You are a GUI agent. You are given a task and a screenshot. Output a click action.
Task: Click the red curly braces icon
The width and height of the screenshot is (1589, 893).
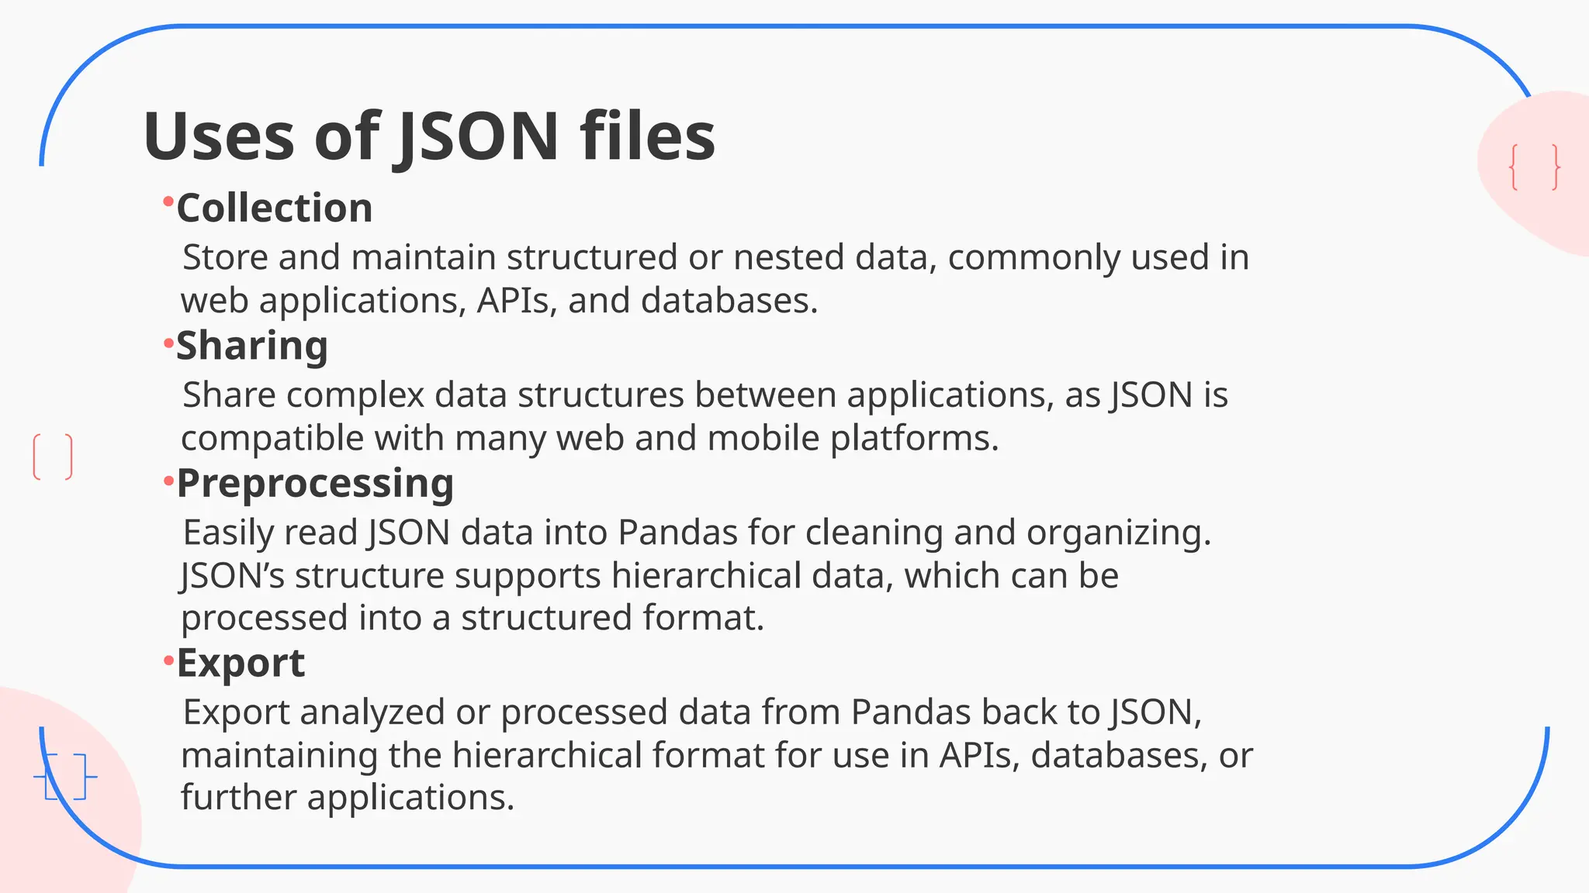1535,167
